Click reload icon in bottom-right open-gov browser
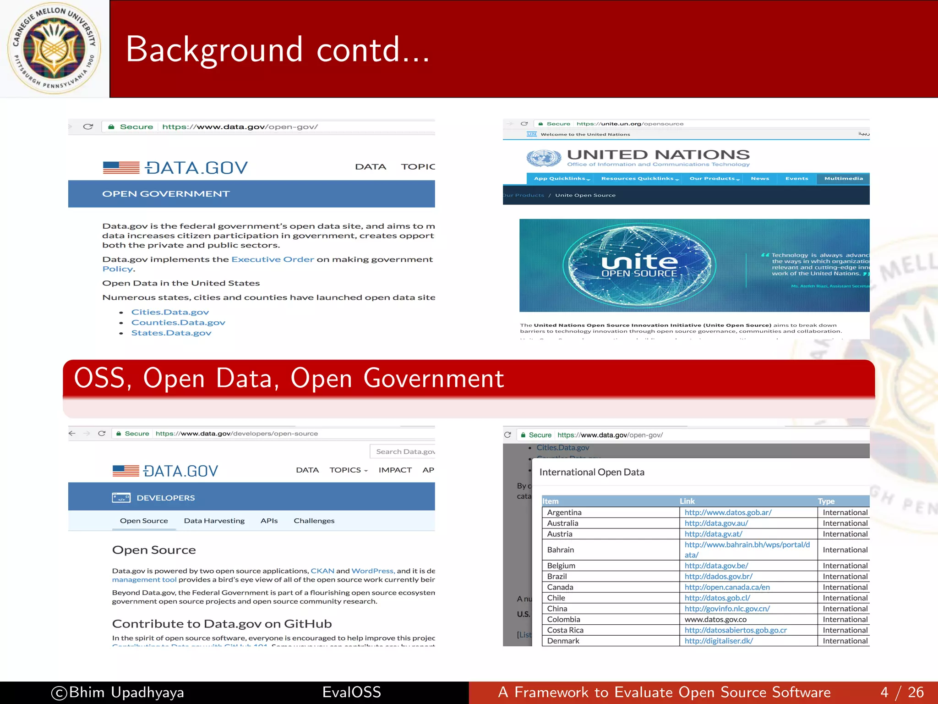This screenshot has width=938, height=704. 507,435
